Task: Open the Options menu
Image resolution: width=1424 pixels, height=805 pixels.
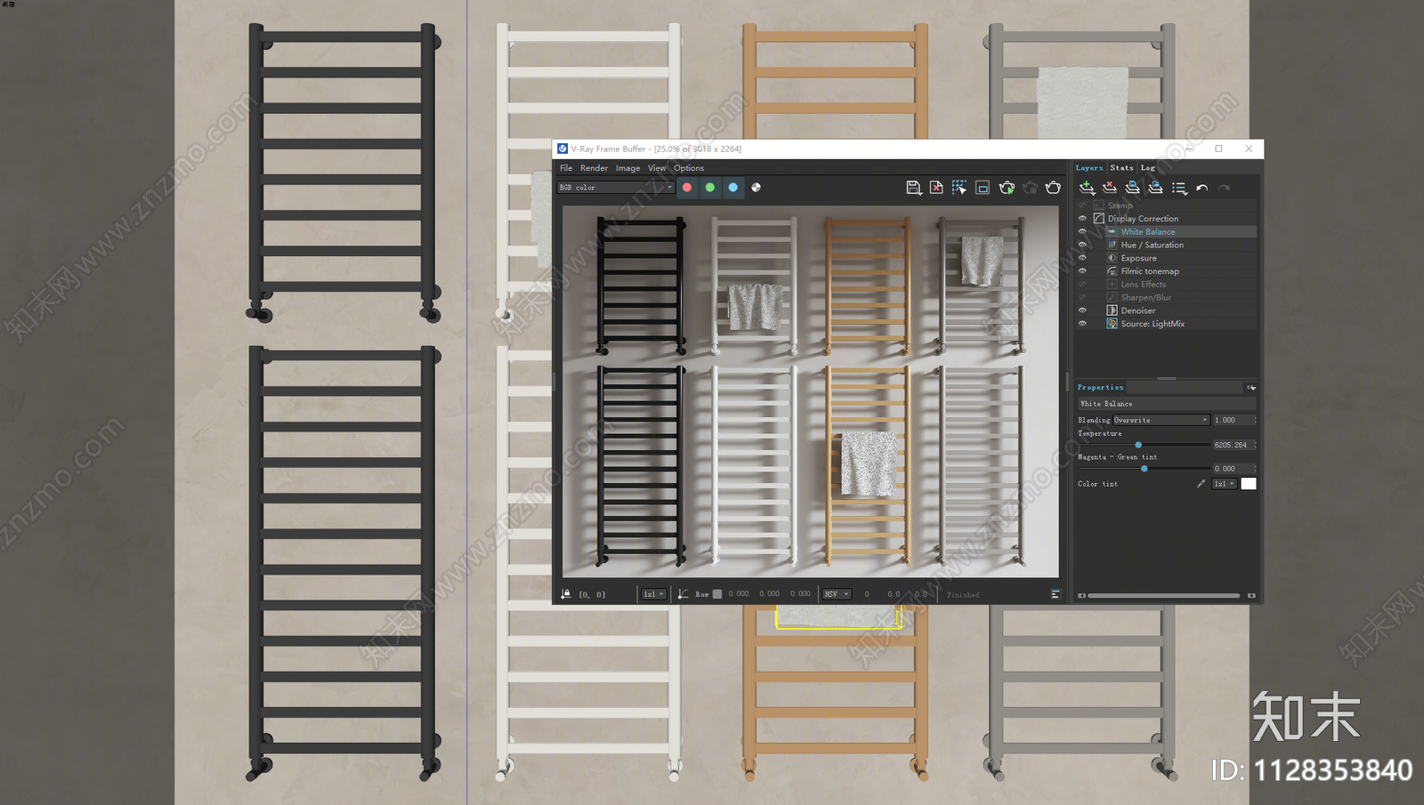Action: click(x=689, y=168)
